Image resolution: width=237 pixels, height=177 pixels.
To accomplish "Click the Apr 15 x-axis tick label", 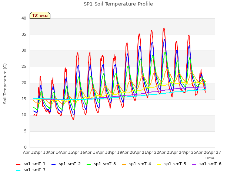I will (66, 152).
